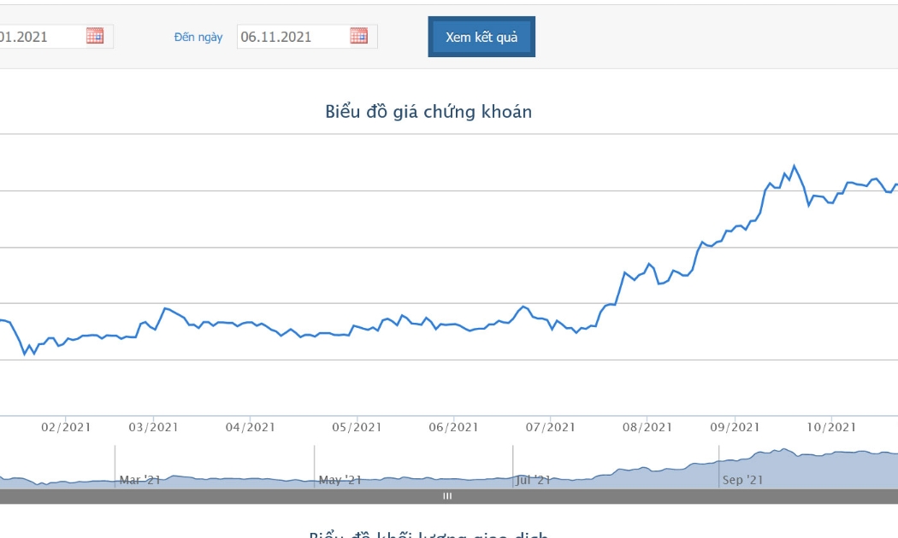Screen dimensions: 898x538
Task: Select the 08/2021 x-axis label
Action: pos(647,427)
